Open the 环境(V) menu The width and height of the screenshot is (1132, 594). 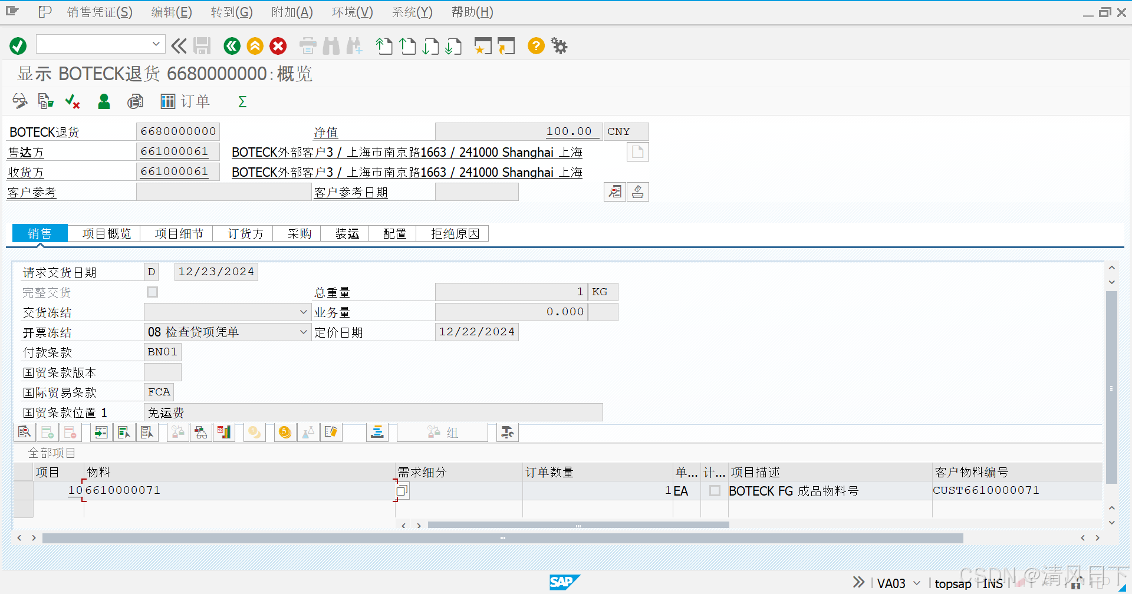point(352,12)
